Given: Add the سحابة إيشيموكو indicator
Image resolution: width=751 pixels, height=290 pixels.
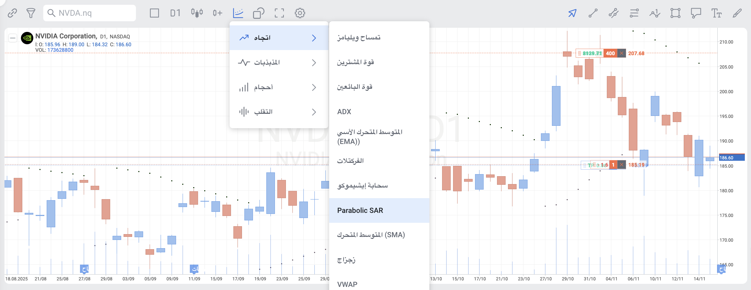Looking at the screenshot, I should click(x=379, y=185).
